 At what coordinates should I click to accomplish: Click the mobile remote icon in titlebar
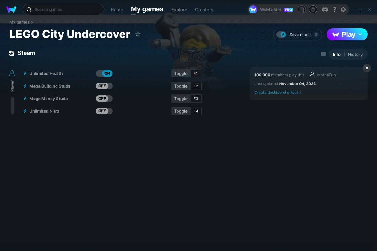[302, 9]
